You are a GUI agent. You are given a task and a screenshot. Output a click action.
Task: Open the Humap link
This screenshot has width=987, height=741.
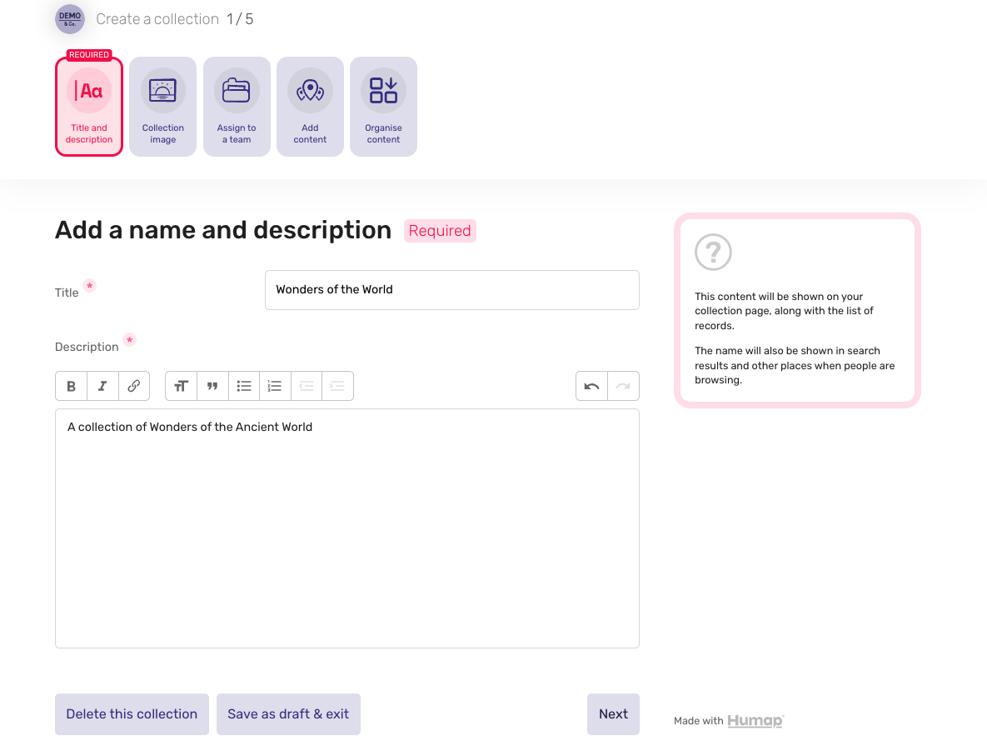(x=754, y=720)
